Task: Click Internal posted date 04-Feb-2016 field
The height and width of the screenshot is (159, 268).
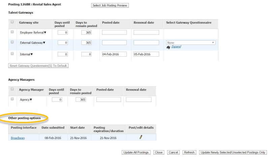Action: pos(114,54)
